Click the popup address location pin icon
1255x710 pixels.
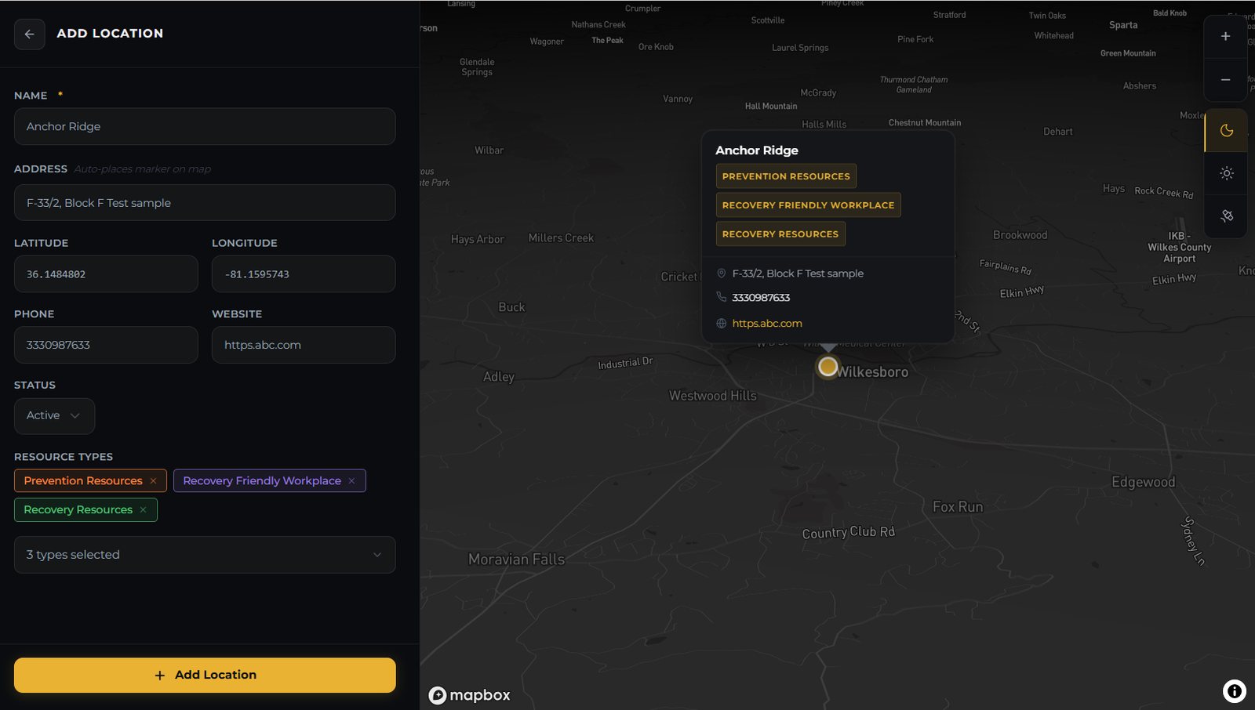click(722, 273)
